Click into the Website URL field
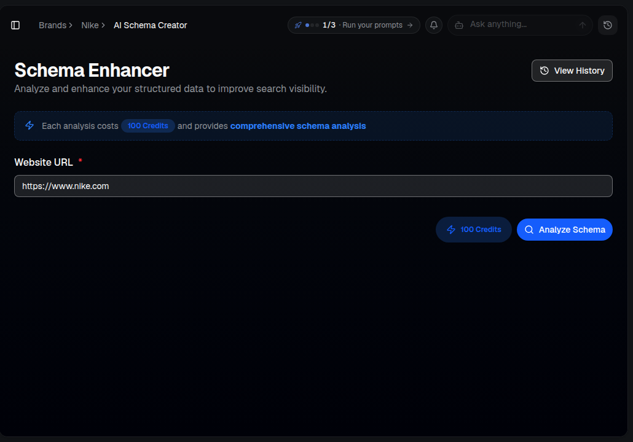633x442 pixels. tap(313, 186)
